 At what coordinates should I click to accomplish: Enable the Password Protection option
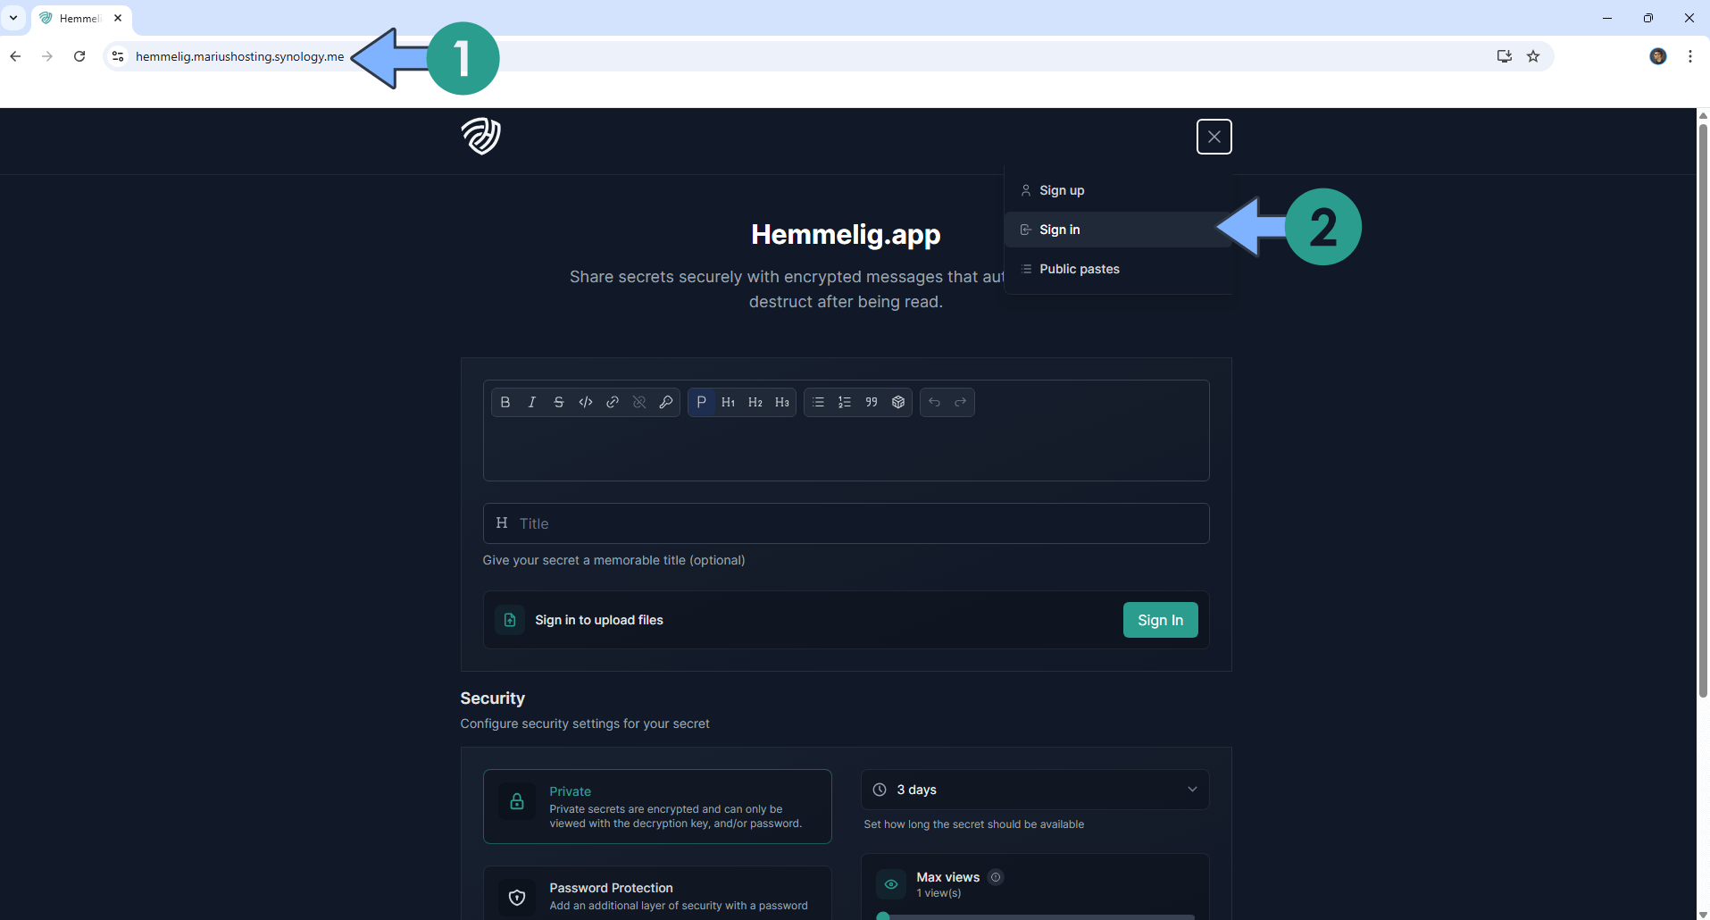click(657, 893)
